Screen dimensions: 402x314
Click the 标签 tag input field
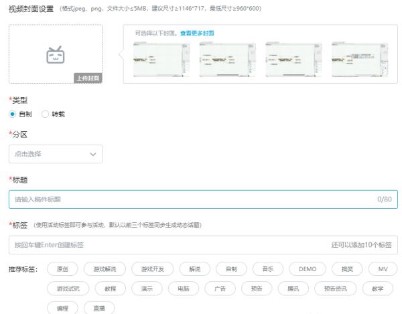point(167,245)
